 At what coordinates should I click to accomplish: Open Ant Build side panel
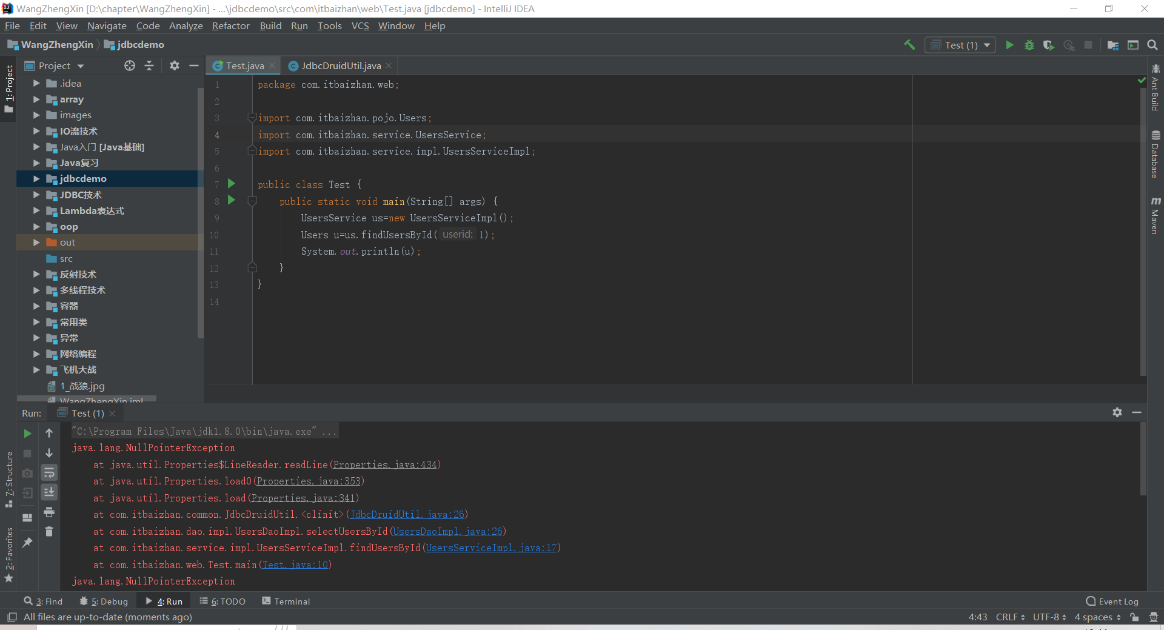1155,88
